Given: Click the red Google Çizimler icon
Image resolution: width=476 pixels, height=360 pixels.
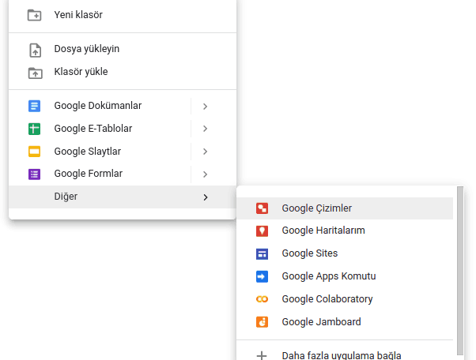Looking at the screenshot, I should click(x=262, y=208).
